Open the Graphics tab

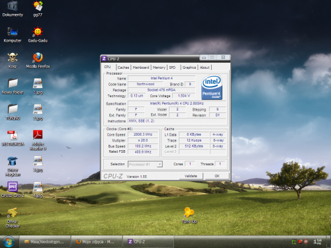coord(189,67)
